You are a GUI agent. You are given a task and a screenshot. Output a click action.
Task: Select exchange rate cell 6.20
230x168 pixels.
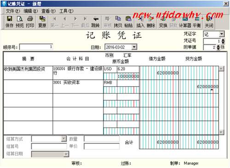[x=128, y=69]
